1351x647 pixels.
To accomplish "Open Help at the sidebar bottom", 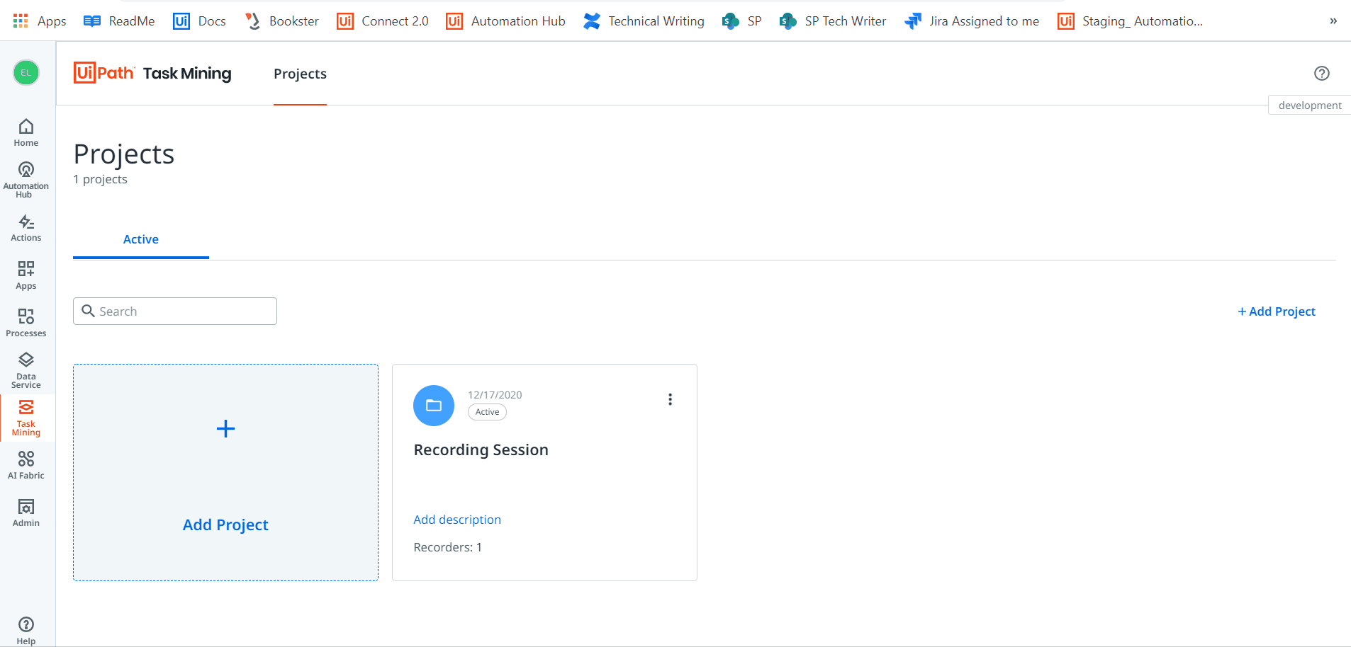I will [26, 631].
